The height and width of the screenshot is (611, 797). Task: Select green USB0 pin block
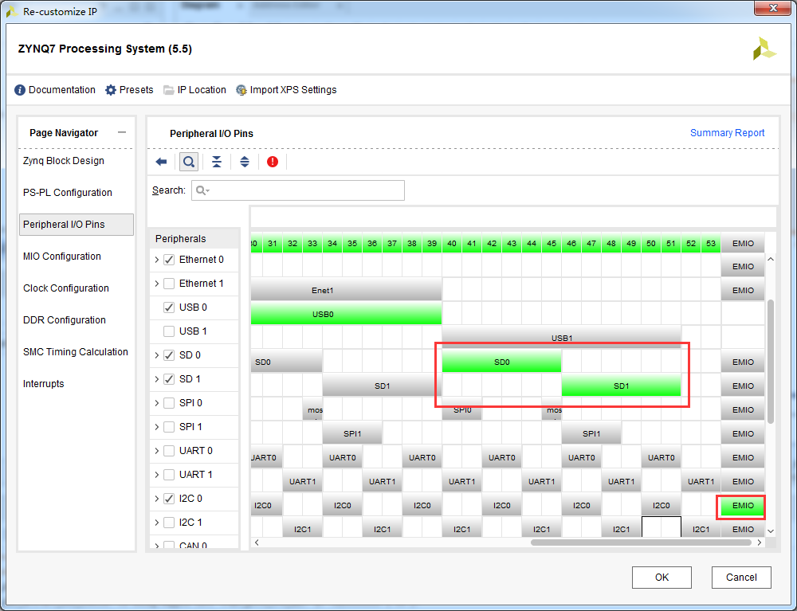pyautogui.click(x=346, y=314)
